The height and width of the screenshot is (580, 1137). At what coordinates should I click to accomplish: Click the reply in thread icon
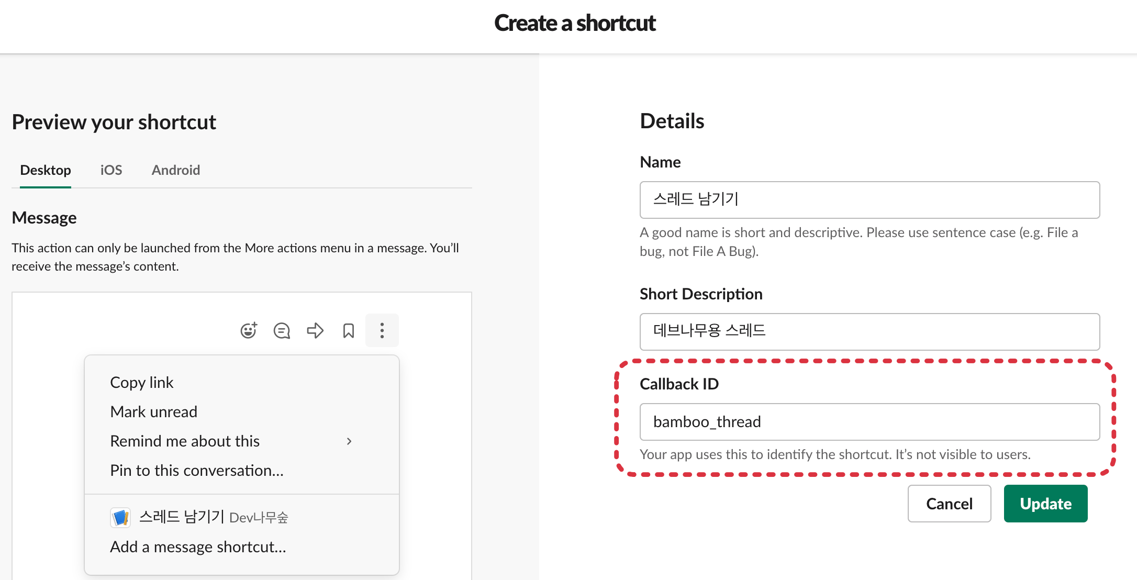tap(282, 330)
